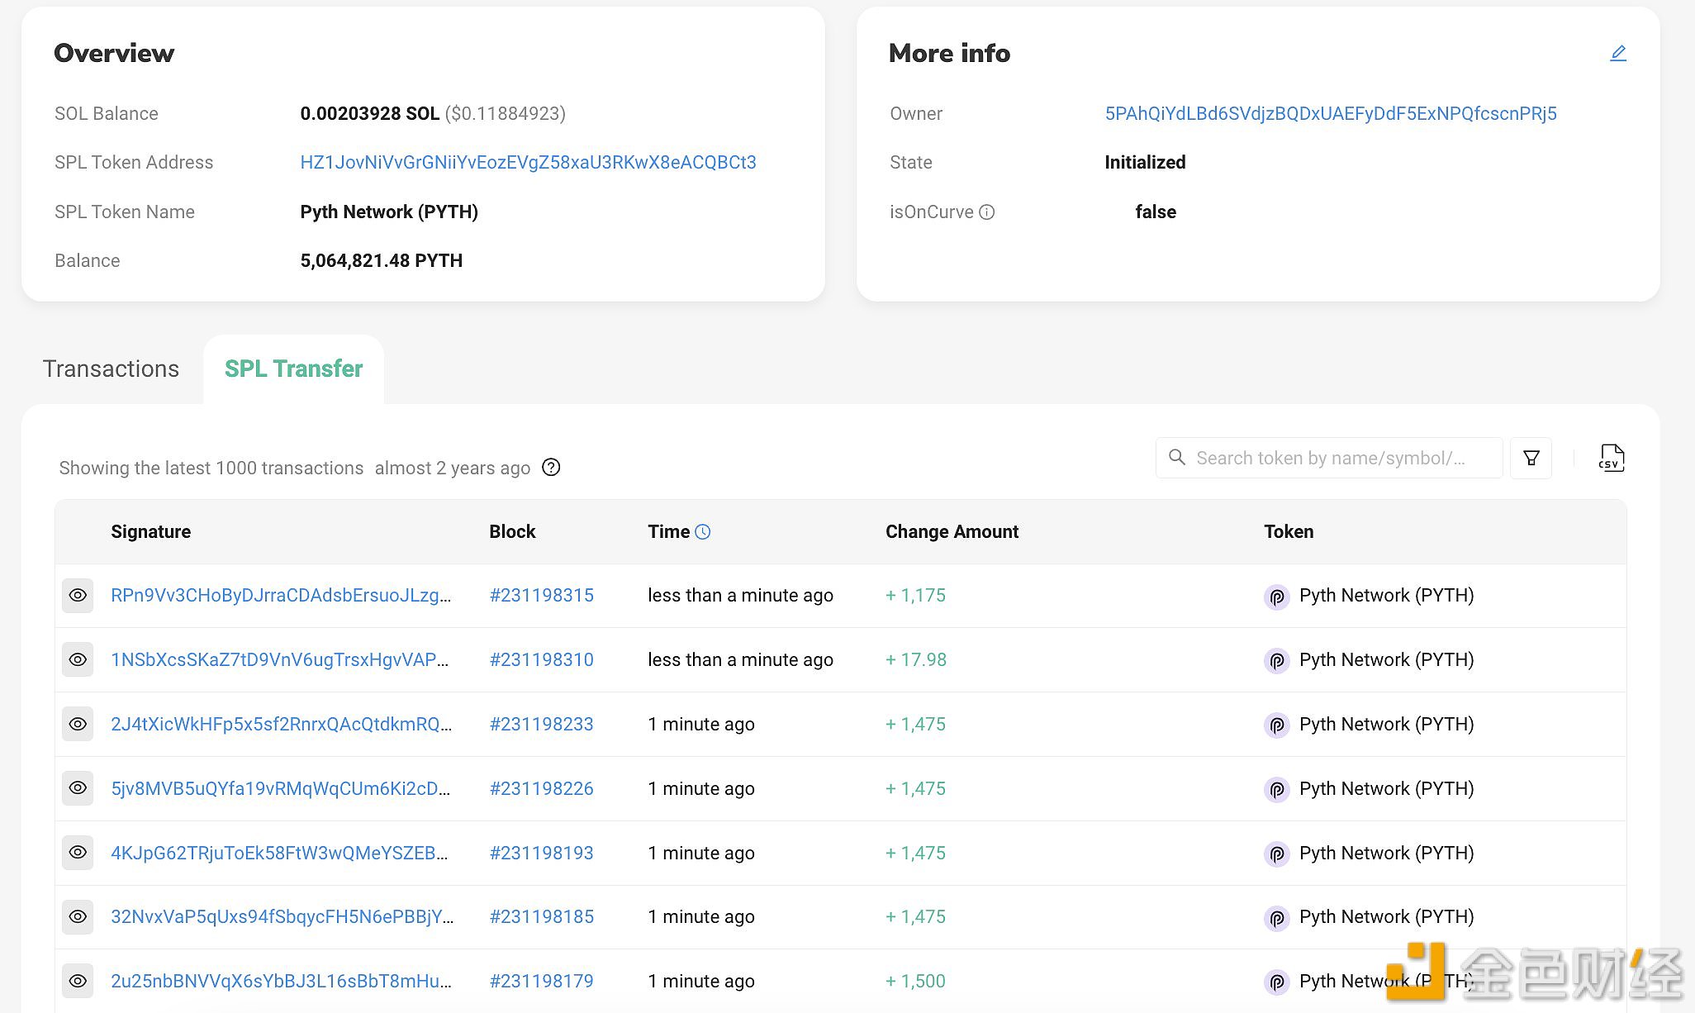Preview transaction 4KJpG62T with eye icon

point(78,853)
